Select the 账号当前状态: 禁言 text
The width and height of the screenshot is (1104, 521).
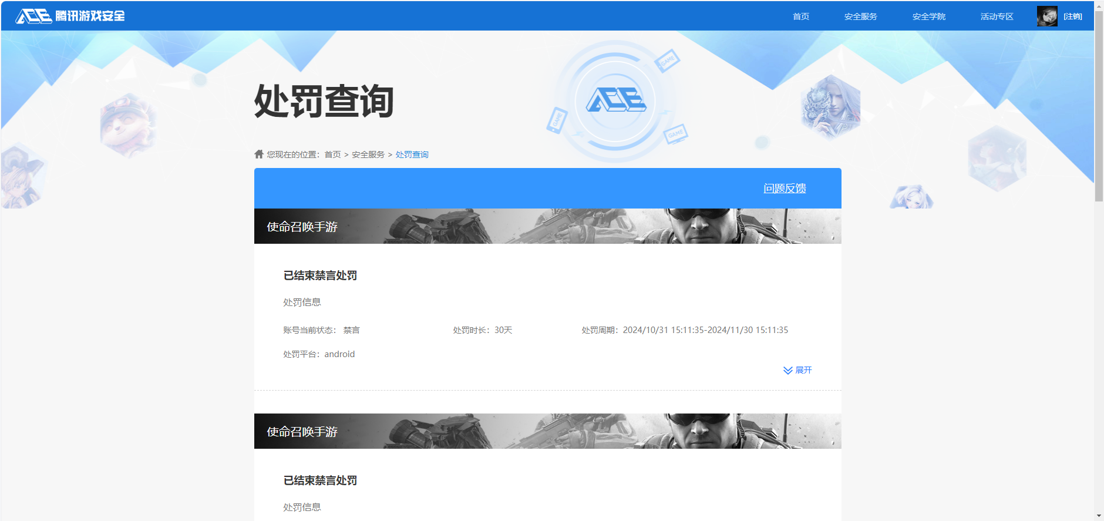[x=322, y=330]
